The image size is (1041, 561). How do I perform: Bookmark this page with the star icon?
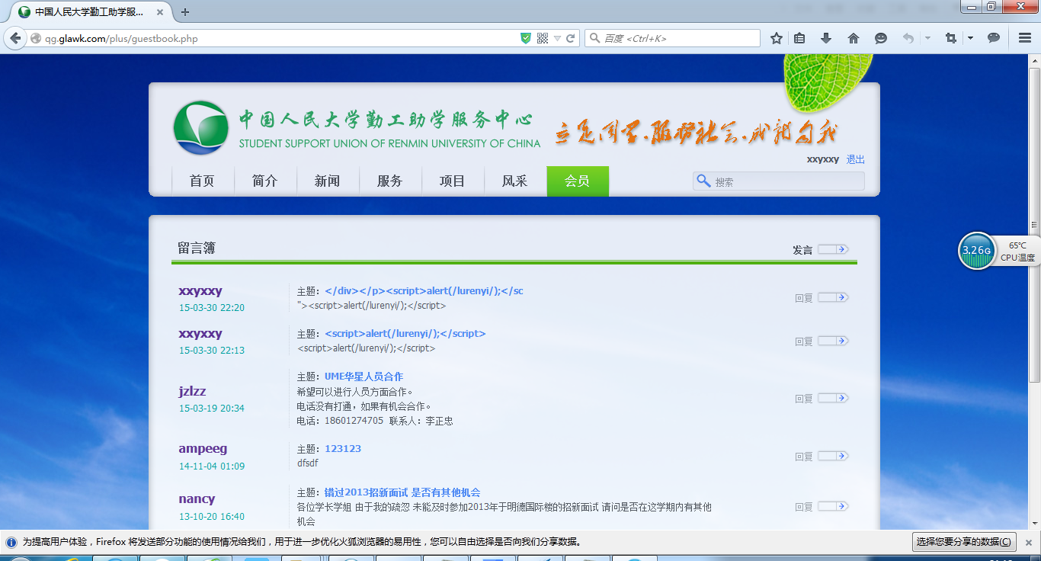coord(777,38)
